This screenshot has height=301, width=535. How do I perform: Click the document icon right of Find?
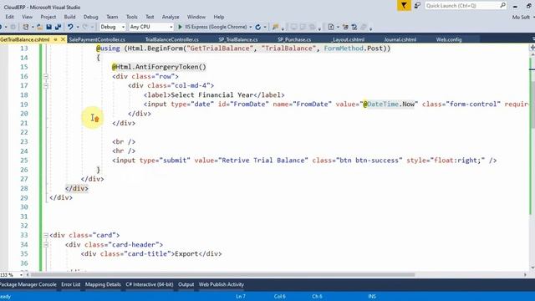331,27
